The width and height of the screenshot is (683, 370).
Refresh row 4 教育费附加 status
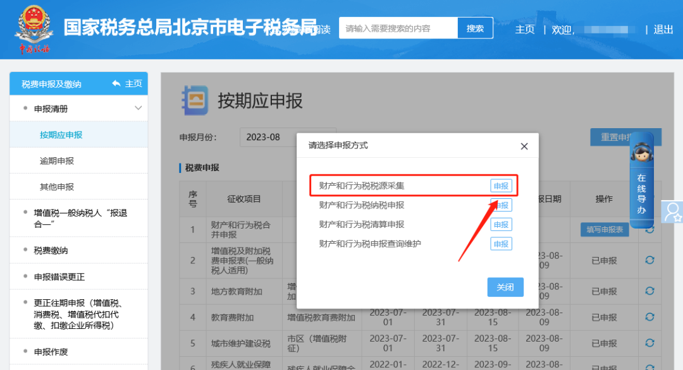point(649,317)
